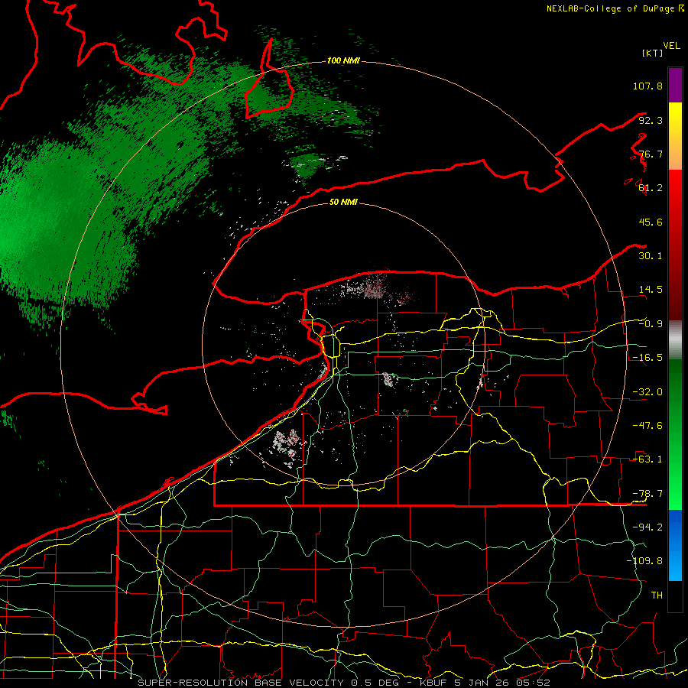Click the gray near-zero segment of the color bar
688x688 pixels.
tap(675, 340)
